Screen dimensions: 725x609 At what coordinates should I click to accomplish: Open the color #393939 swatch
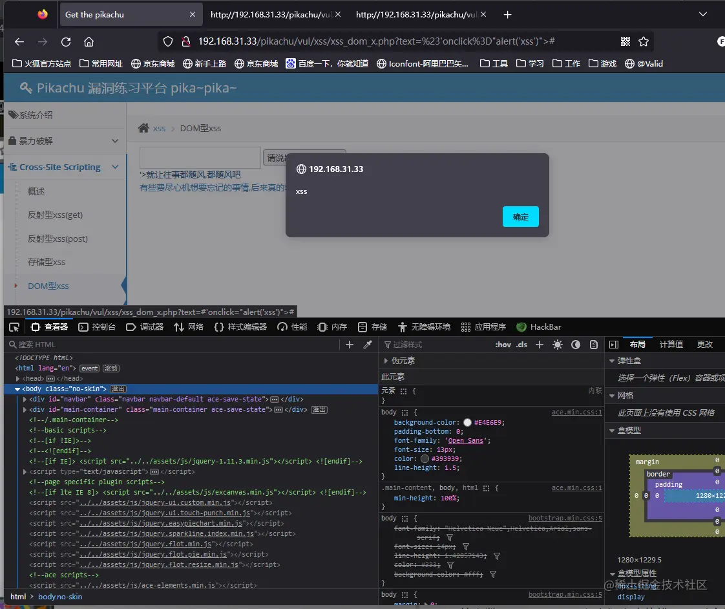(x=425, y=458)
